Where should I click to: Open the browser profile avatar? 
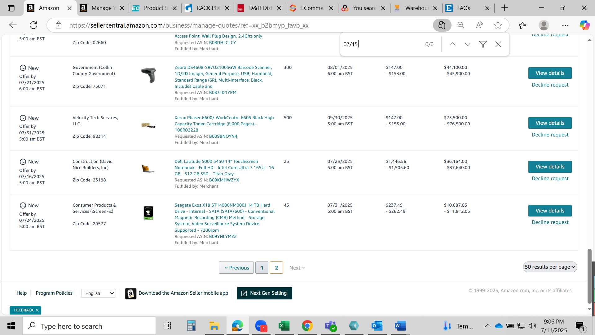pyautogui.click(x=544, y=25)
